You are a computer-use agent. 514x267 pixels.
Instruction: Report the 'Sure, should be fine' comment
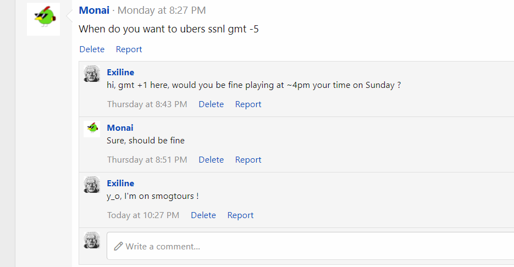(x=248, y=159)
